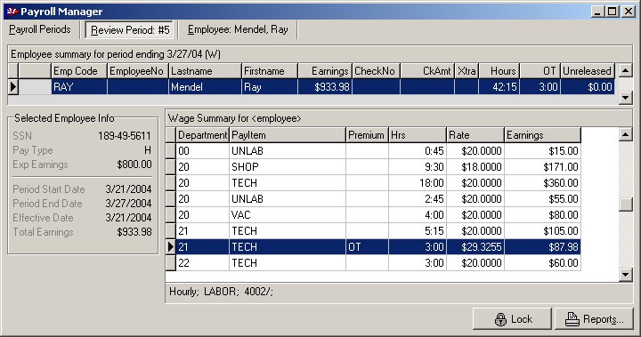Select the row selector for Mendel Ray

(13, 86)
